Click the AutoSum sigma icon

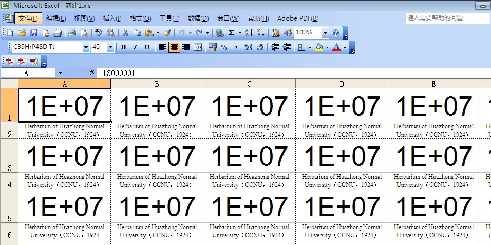tap(232, 33)
